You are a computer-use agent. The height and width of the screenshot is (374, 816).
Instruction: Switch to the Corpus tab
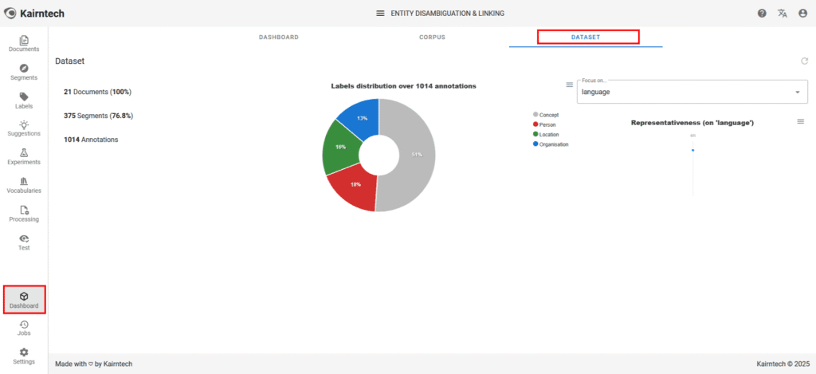coord(432,37)
